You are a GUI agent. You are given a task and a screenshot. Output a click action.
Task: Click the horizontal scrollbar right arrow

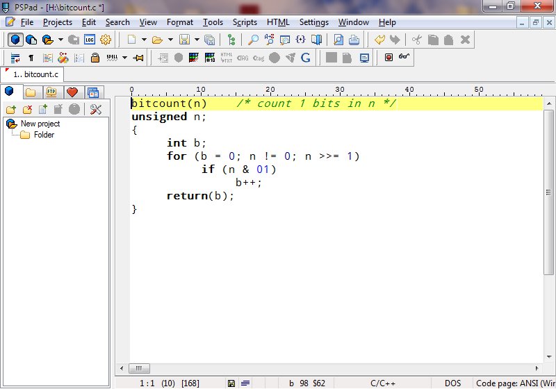[537, 368]
